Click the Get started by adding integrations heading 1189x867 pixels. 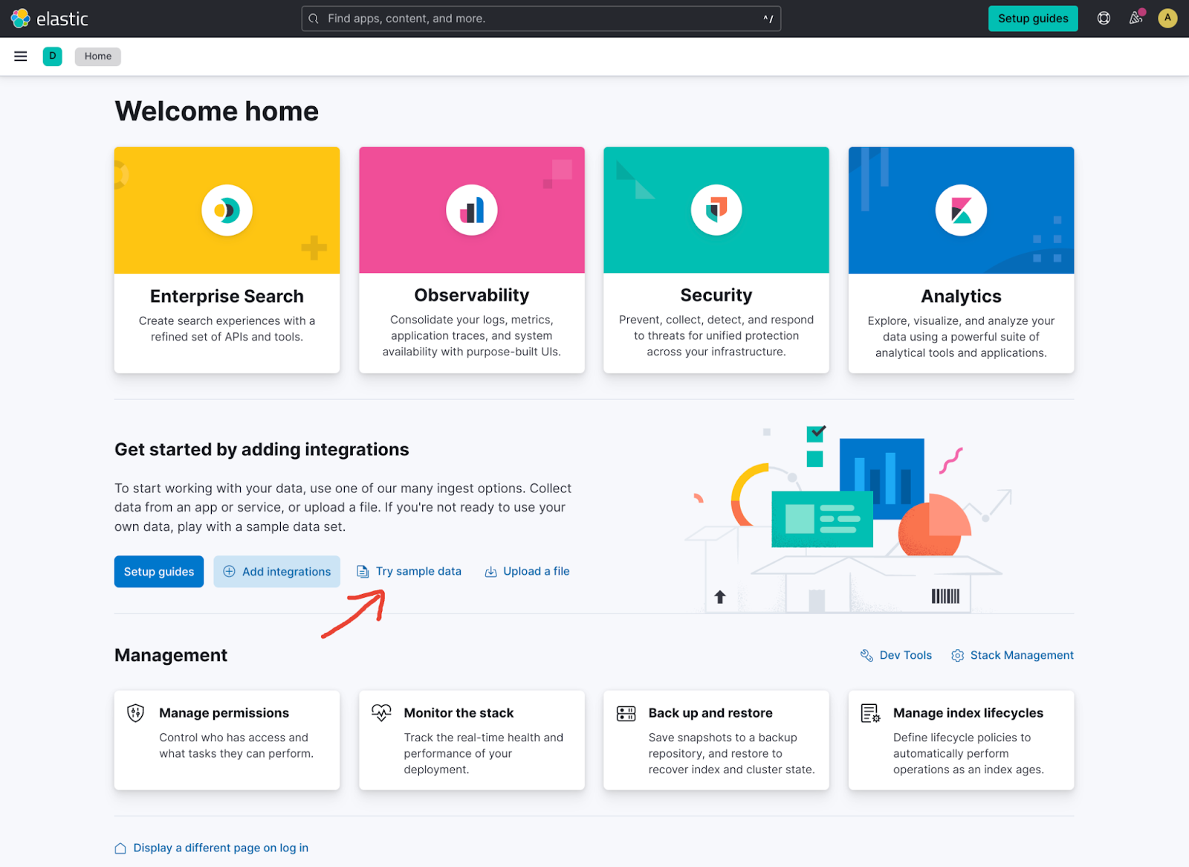(262, 450)
